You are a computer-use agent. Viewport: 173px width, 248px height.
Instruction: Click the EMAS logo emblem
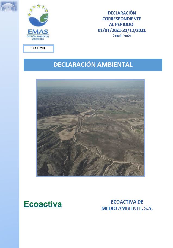(x=38, y=20)
